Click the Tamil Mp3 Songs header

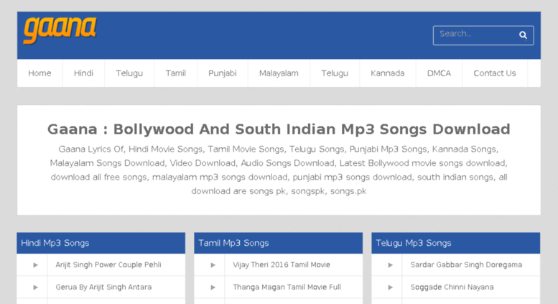coord(279,243)
